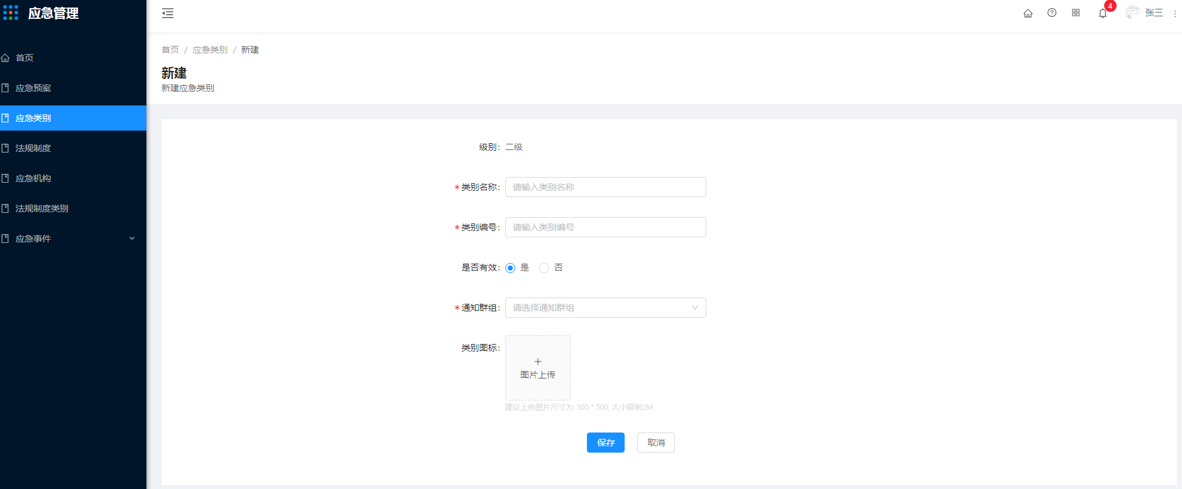Collapse the sidebar with the menu-fold icon
Viewport: 1182px width, 489px height.
coord(168,13)
